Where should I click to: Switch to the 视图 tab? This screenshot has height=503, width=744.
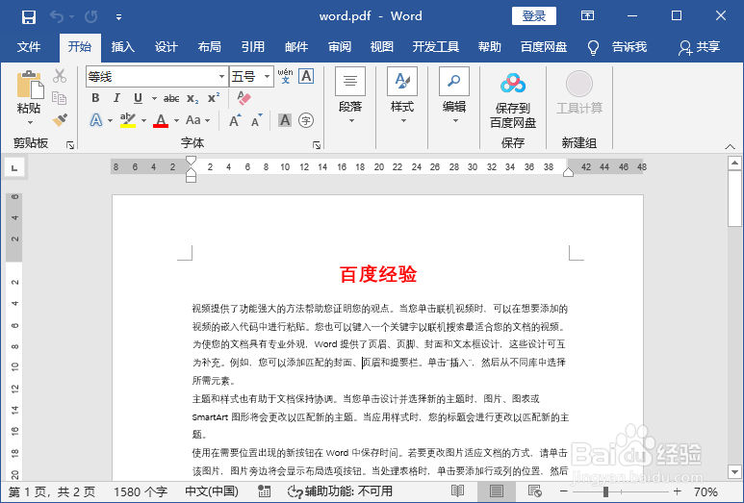pyautogui.click(x=381, y=47)
